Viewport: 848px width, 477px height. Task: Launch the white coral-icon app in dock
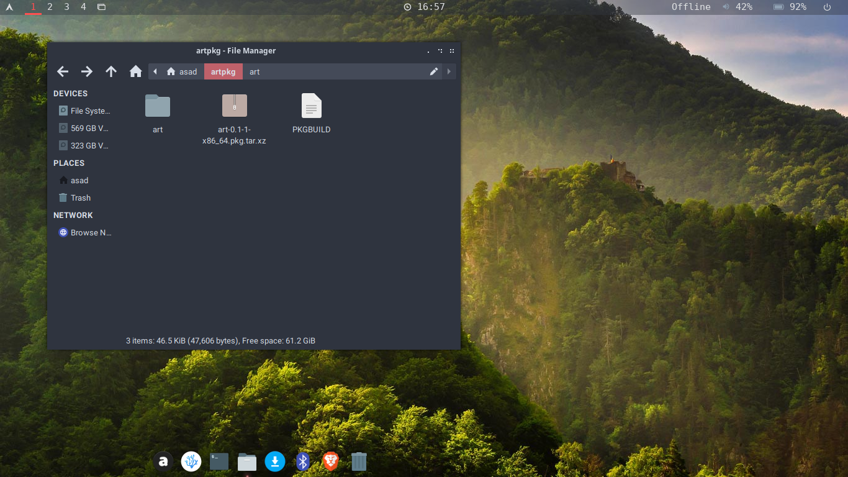click(x=191, y=461)
